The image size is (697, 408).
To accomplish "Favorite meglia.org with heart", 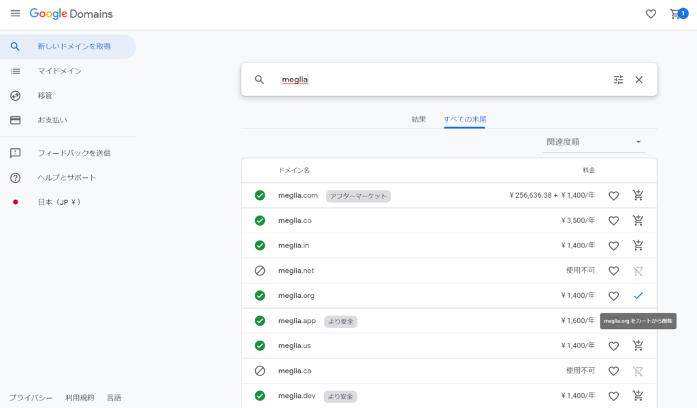I will [x=613, y=296].
